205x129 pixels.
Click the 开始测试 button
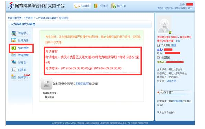[47, 84]
